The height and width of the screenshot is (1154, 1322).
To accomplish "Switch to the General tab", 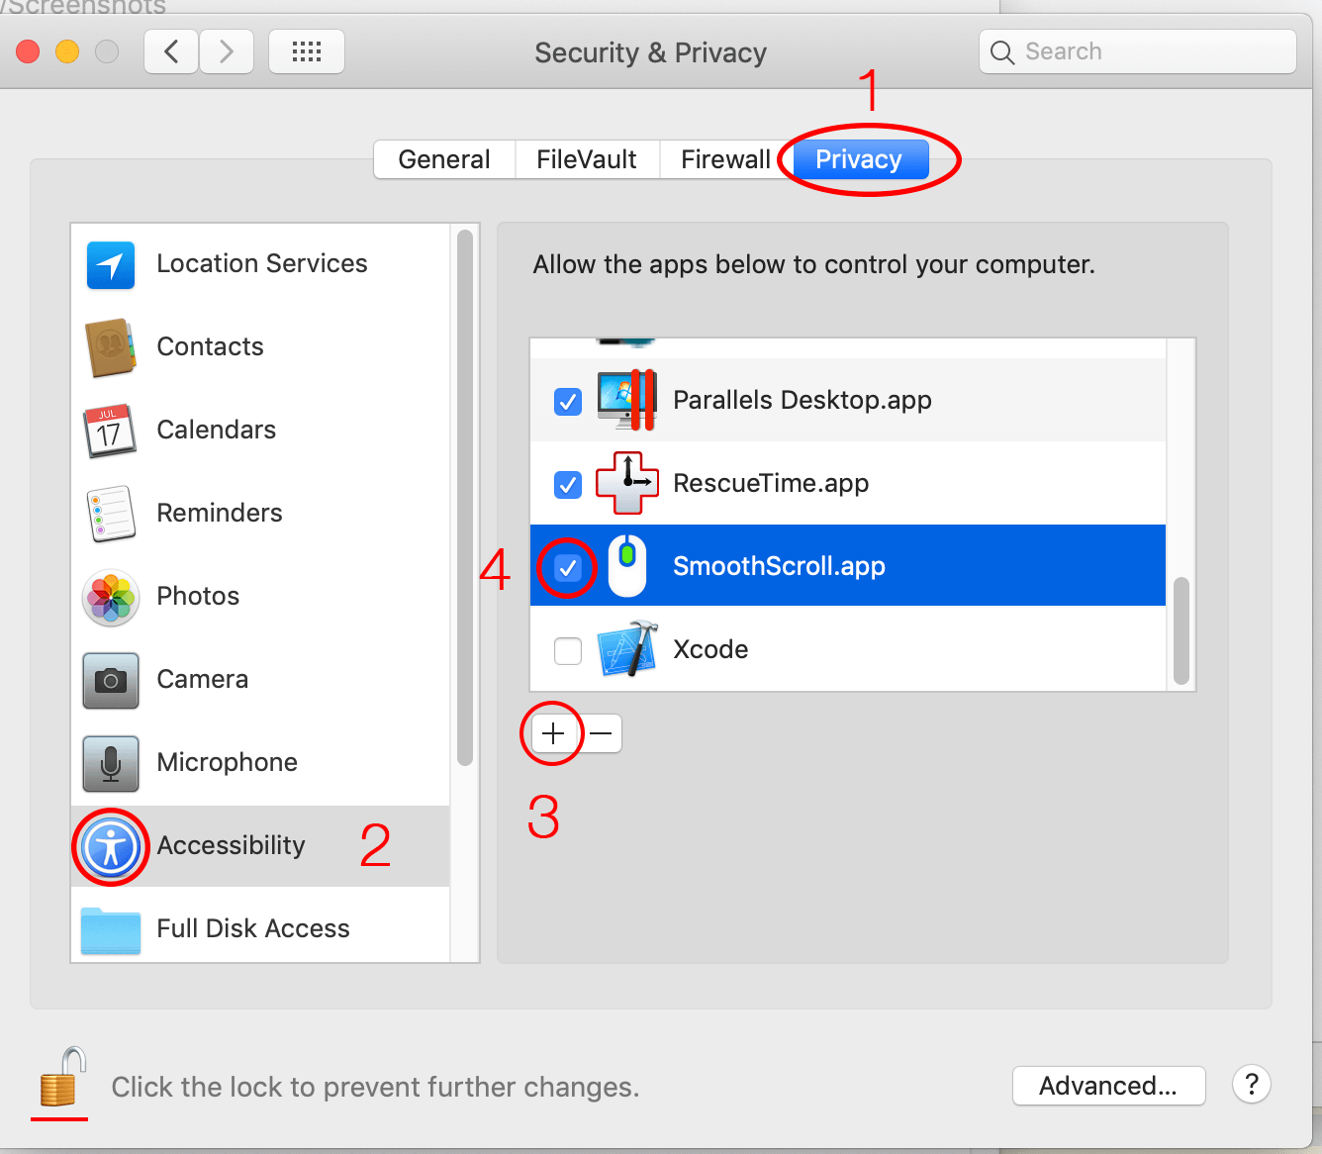I will click(x=444, y=159).
